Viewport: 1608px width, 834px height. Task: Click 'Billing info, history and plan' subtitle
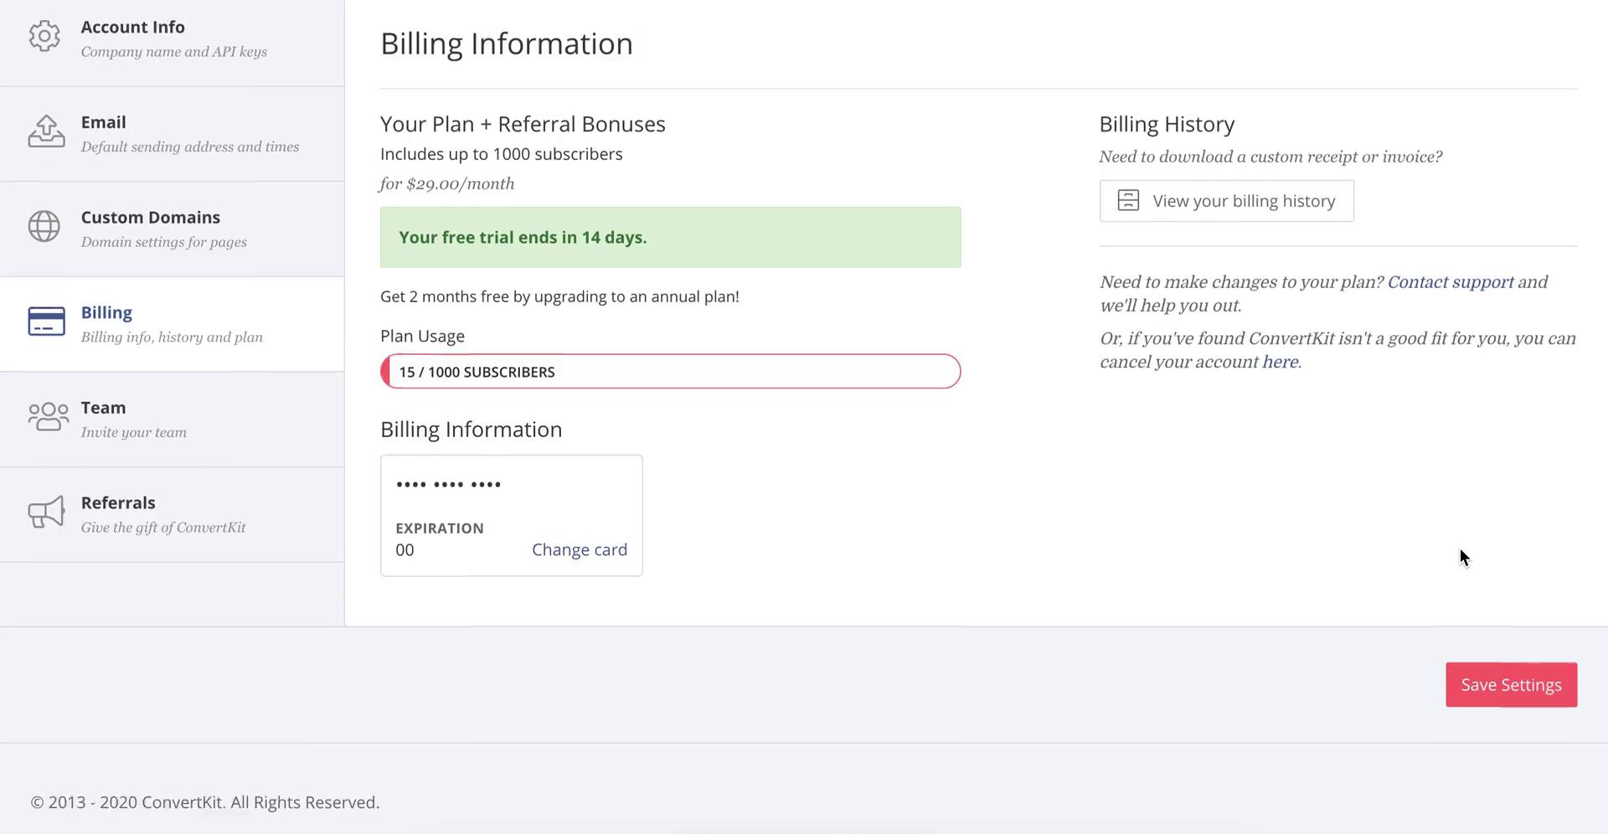(172, 337)
